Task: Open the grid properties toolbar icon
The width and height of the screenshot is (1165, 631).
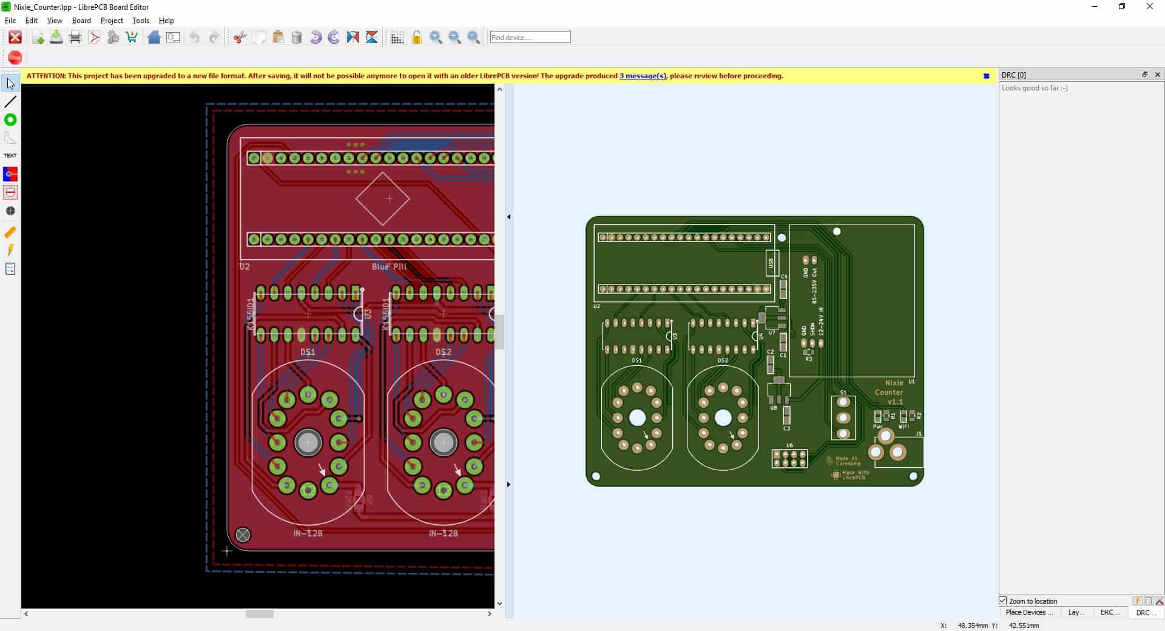Action: pos(397,37)
